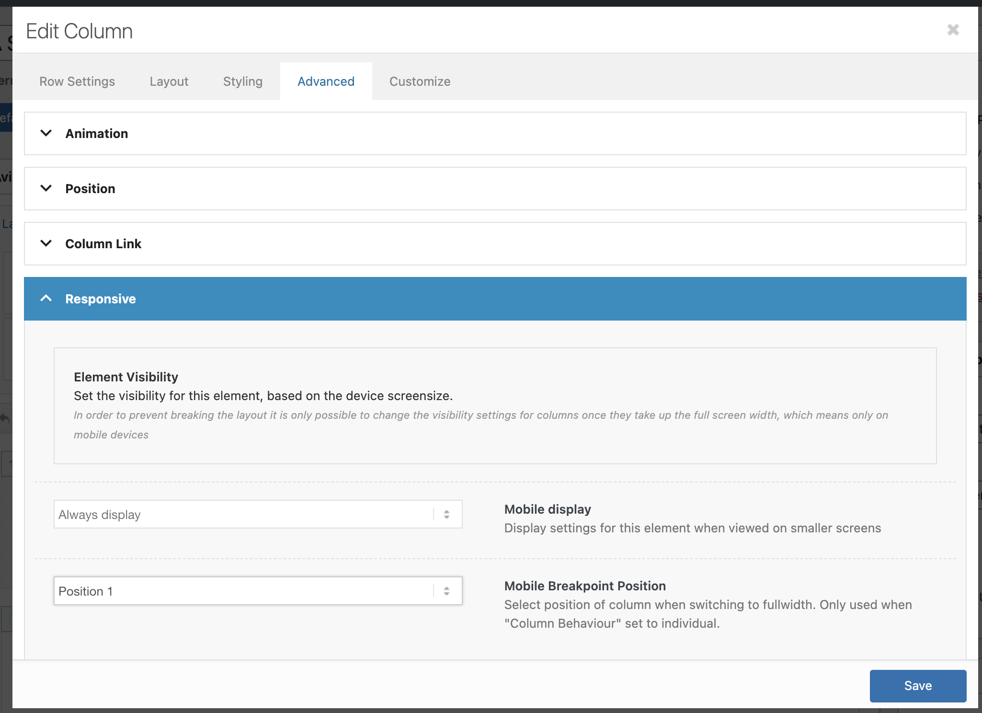Select the Advanced tab
Screen dimensions: 982x713
point(326,81)
